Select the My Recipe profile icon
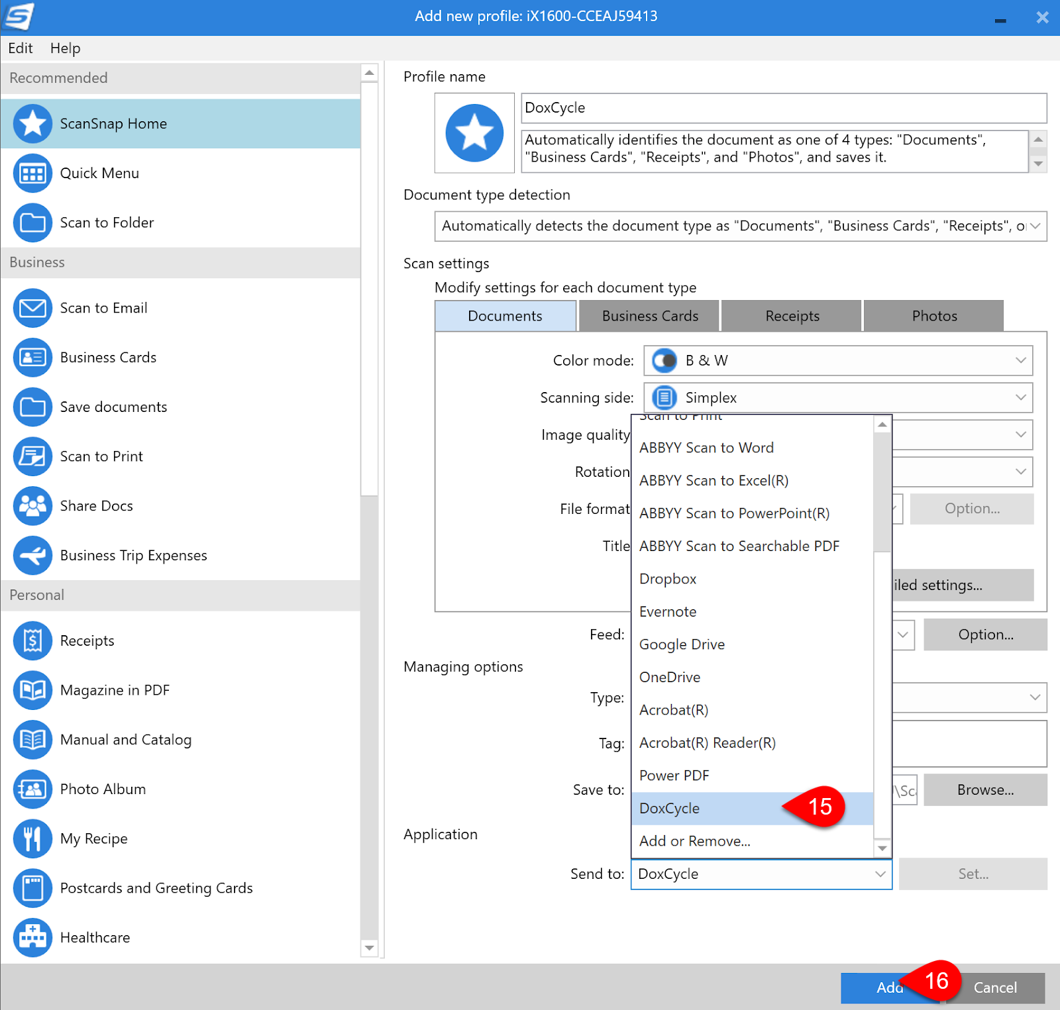1060x1010 pixels. pyautogui.click(x=32, y=838)
